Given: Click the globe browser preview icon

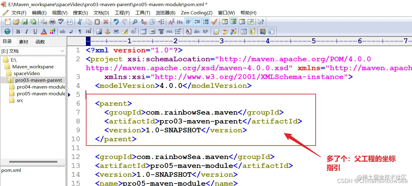Looking at the screenshot, I should click(x=8, y=31).
